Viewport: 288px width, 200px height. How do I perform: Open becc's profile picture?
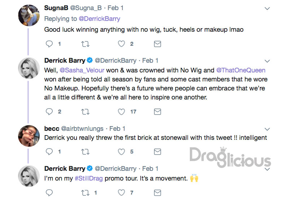point(29,136)
